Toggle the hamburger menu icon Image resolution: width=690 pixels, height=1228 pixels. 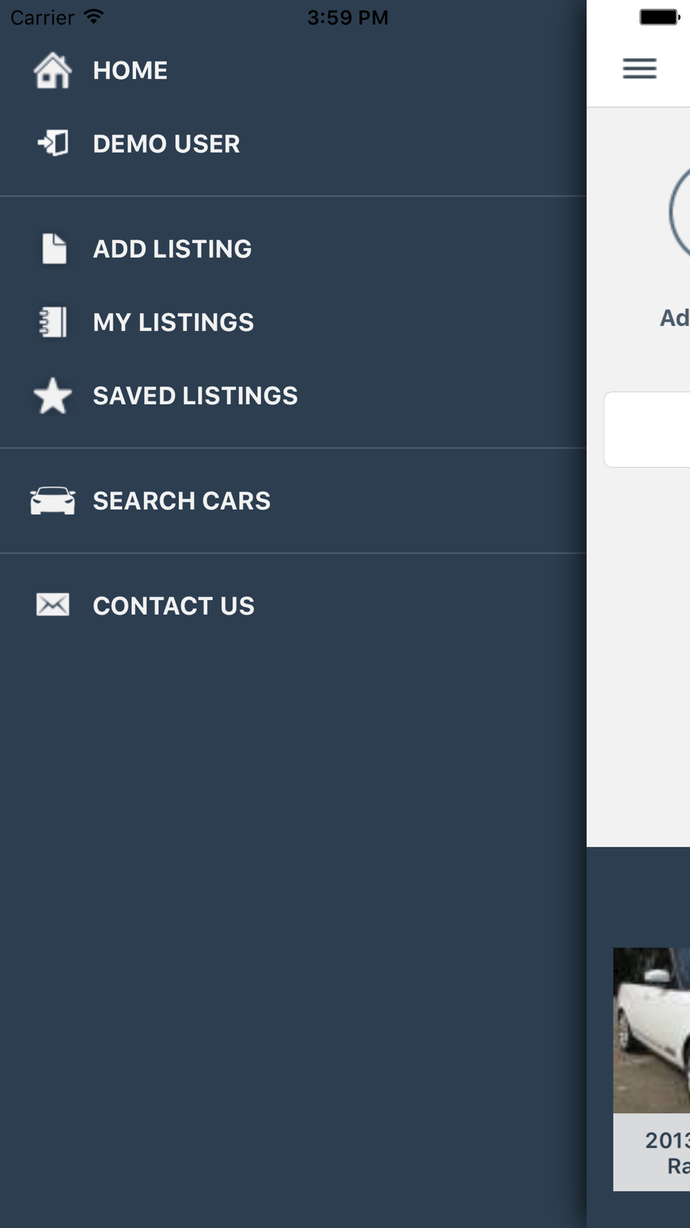tap(640, 68)
